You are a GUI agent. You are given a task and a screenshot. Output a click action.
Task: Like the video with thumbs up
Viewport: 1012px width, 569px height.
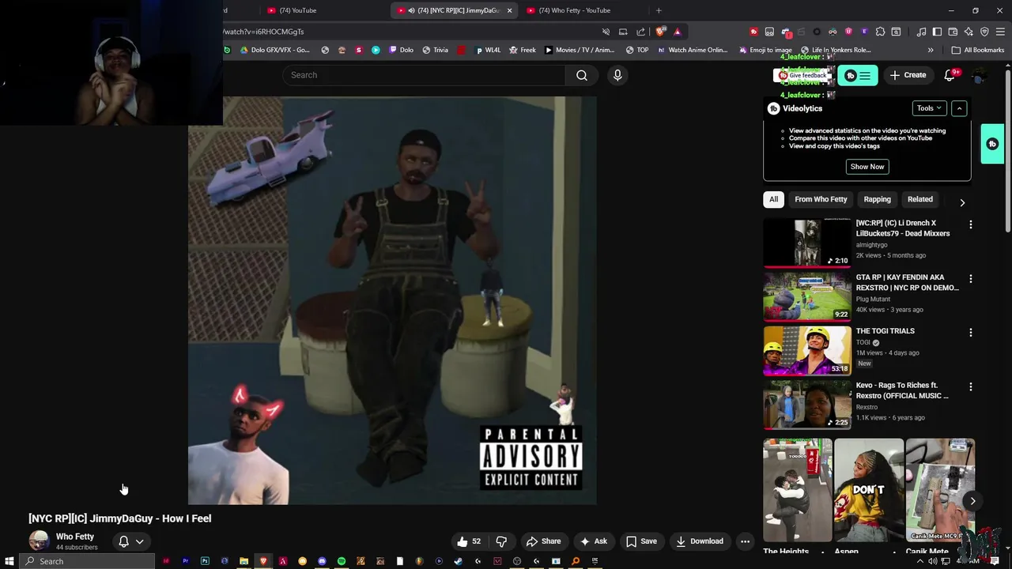click(469, 541)
